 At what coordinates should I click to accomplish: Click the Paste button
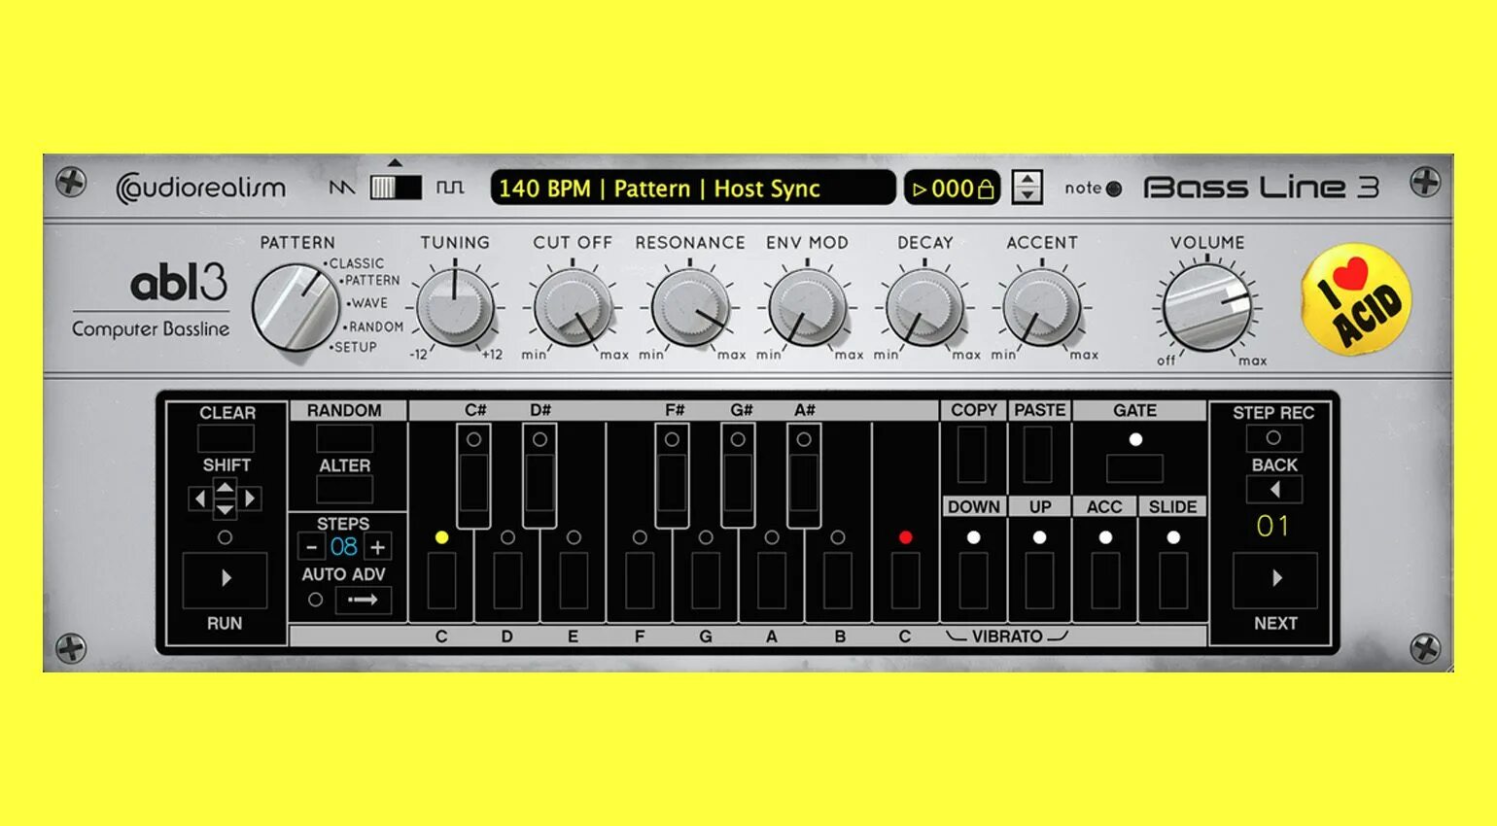1038,455
